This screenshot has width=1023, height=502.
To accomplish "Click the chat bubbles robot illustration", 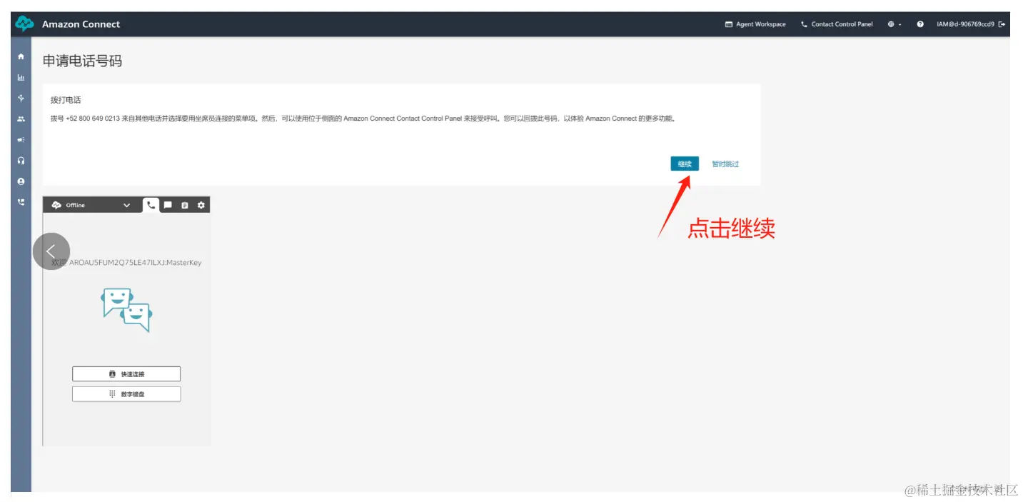I will (x=126, y=310).
